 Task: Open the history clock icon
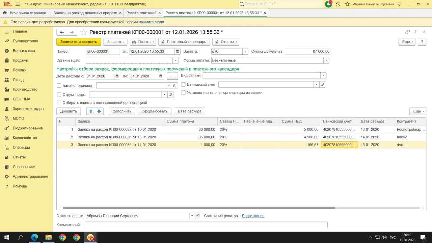point(338,4)
